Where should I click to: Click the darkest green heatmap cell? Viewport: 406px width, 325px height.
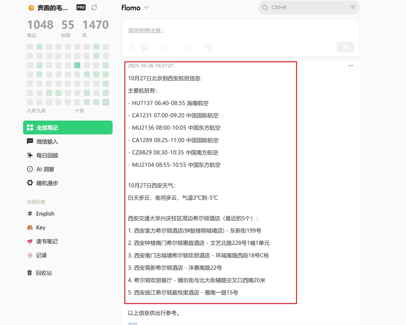77,65
